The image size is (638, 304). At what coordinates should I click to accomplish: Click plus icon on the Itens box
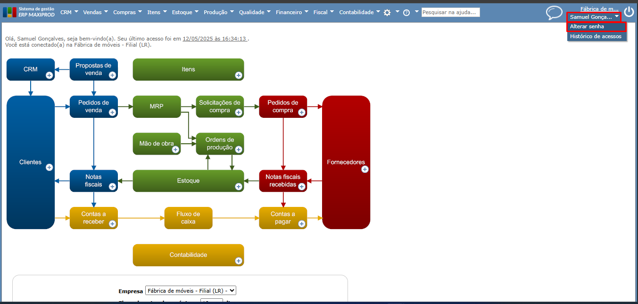click(x=239, y=75)
